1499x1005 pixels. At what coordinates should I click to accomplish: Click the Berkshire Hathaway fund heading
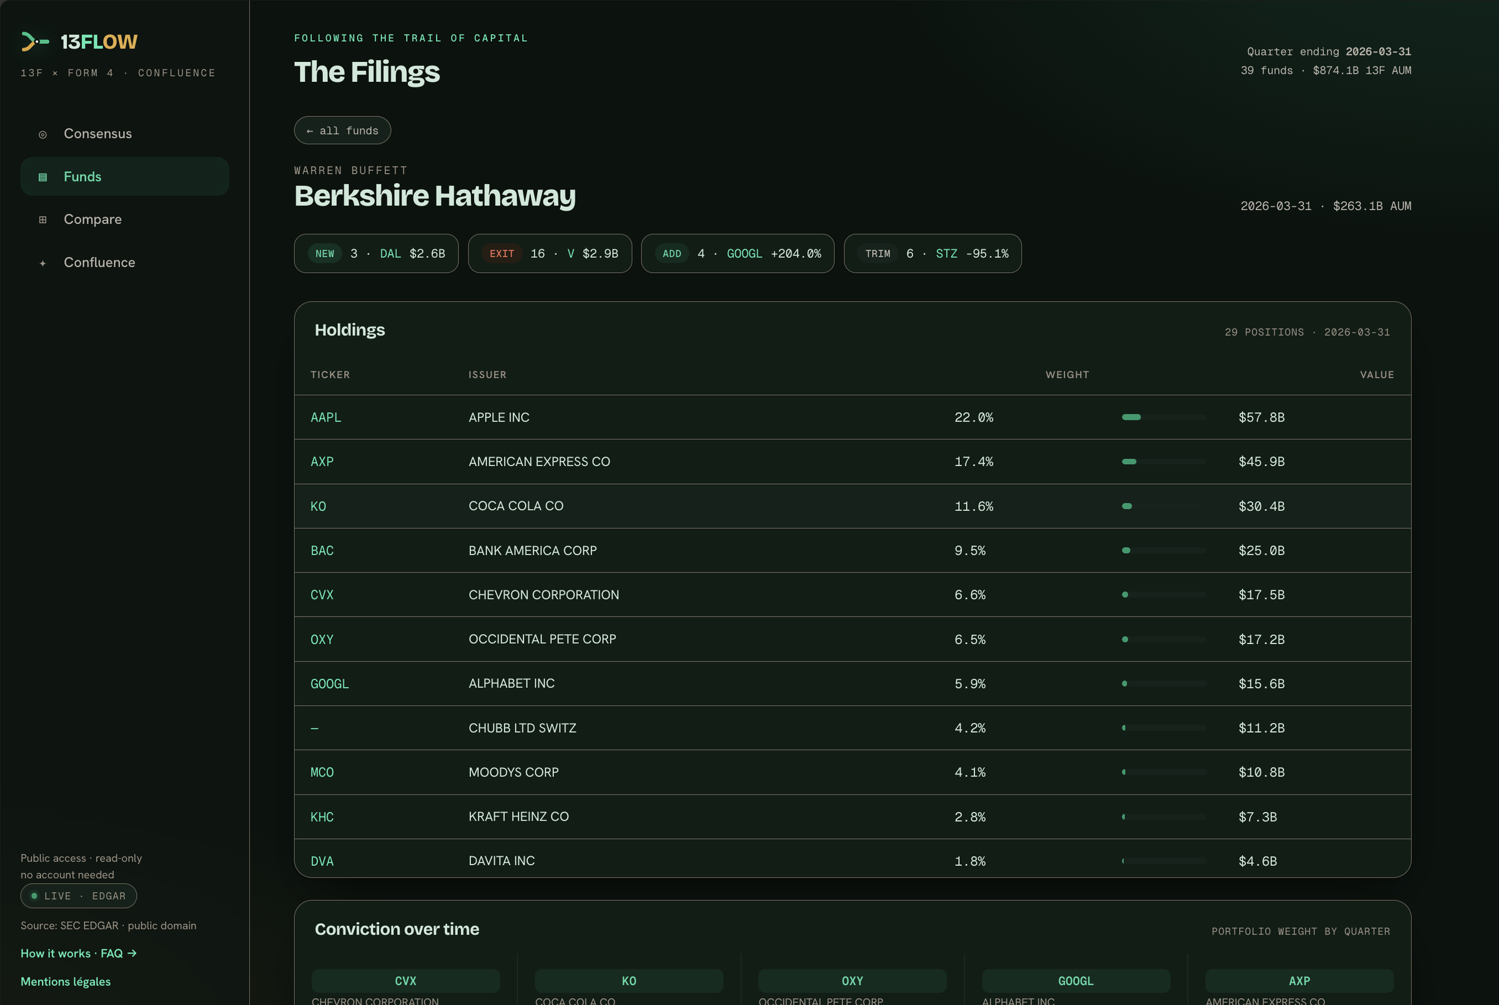[x=435, y=196]
